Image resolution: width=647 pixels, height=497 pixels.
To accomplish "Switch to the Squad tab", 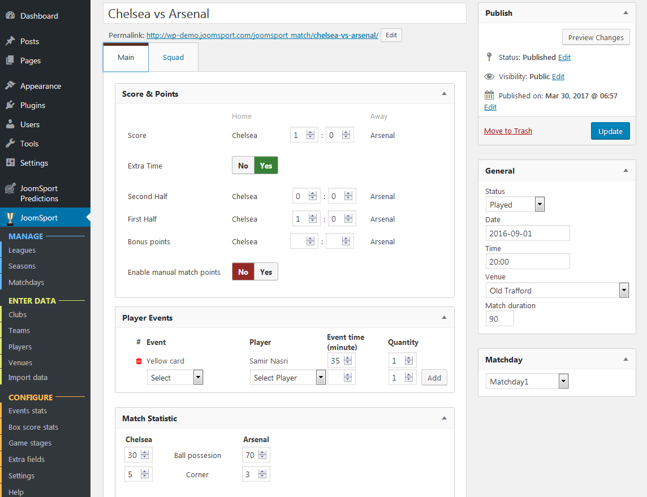I will tap(173, 57).
